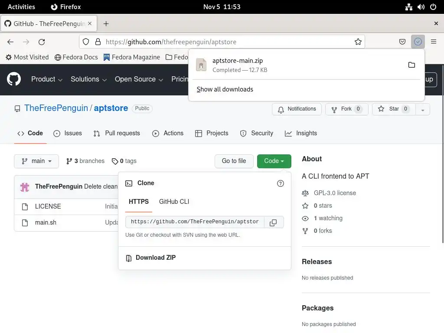This screenshot has height=333, width=444.
Task: Open the main.sh file
Action: pos(46,222)
